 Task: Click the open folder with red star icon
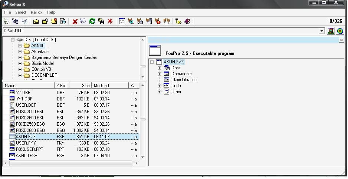(54, 21)
